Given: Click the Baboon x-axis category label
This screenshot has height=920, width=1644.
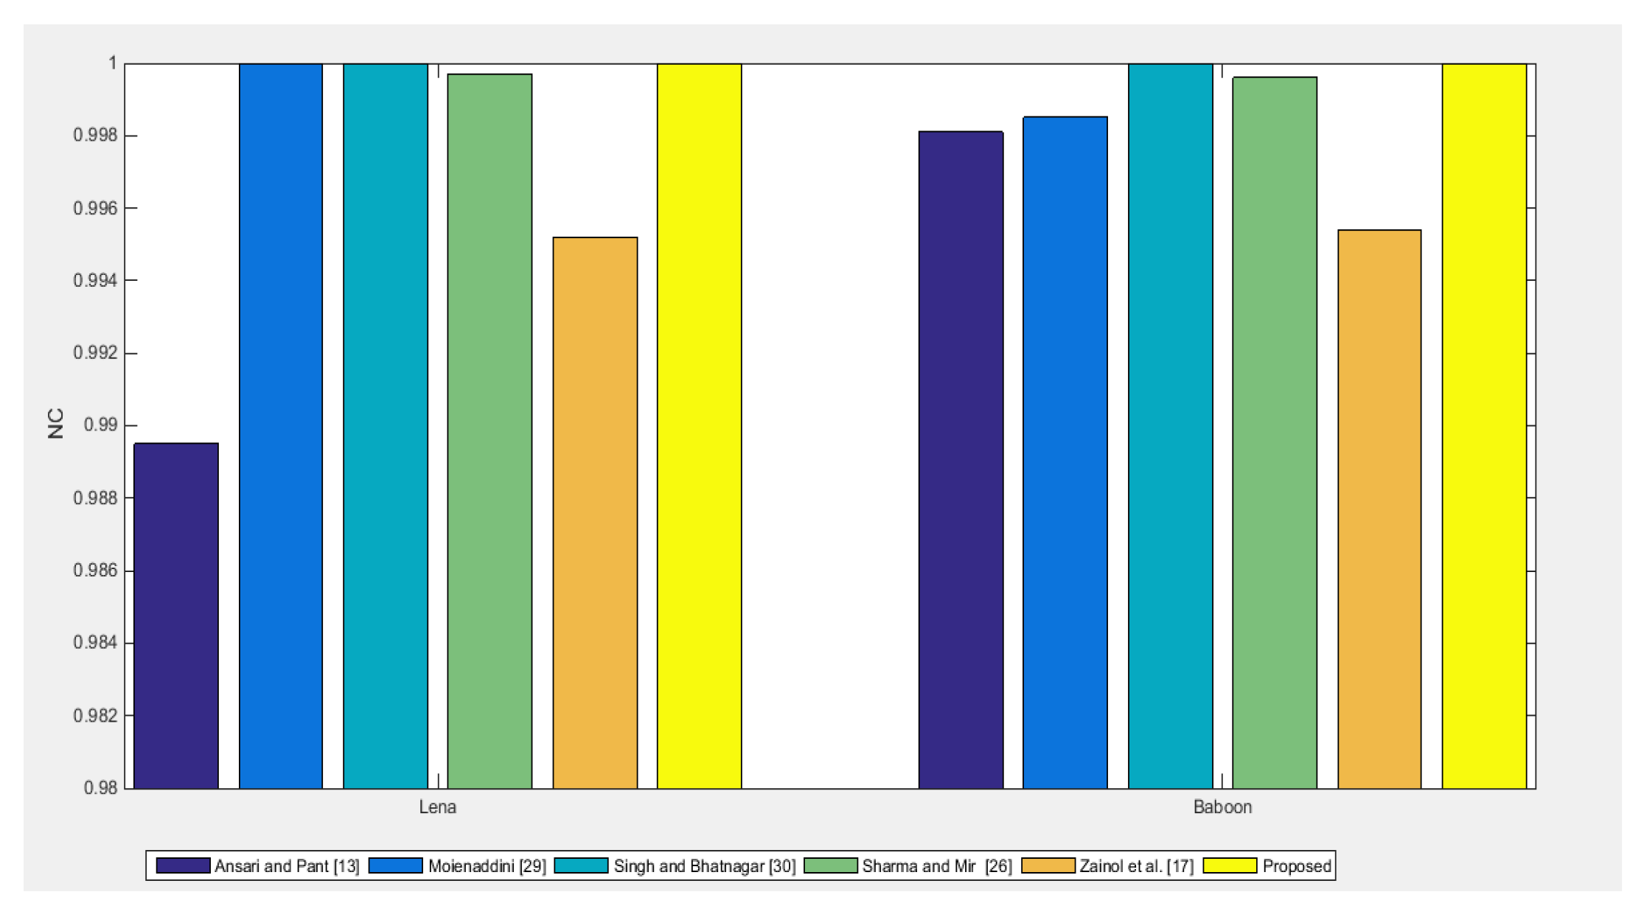Looking at the screenshot, I should click(x=1222, y=806).
